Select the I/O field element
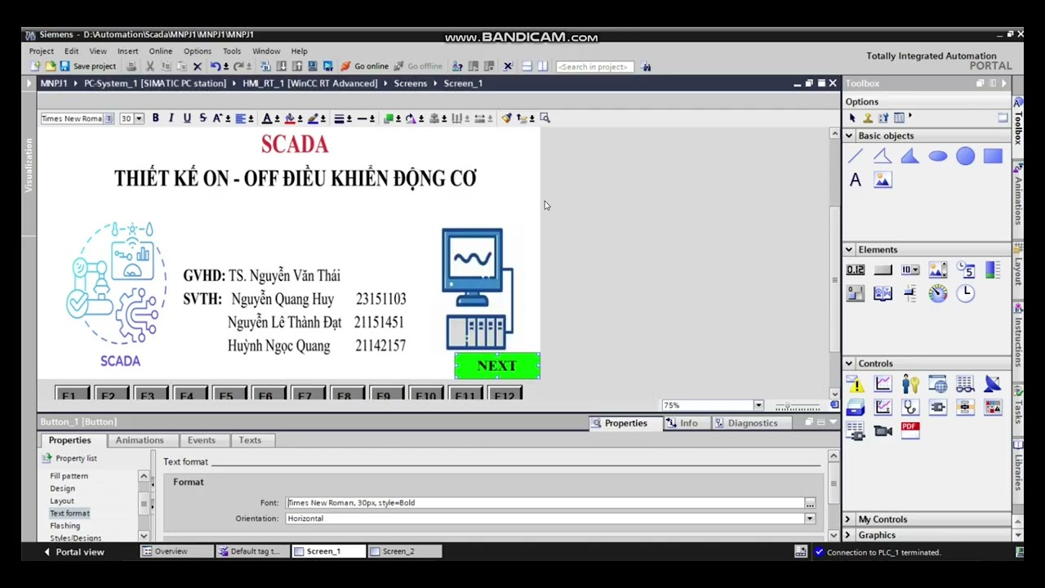1045x588 pixels. point(856,270)
